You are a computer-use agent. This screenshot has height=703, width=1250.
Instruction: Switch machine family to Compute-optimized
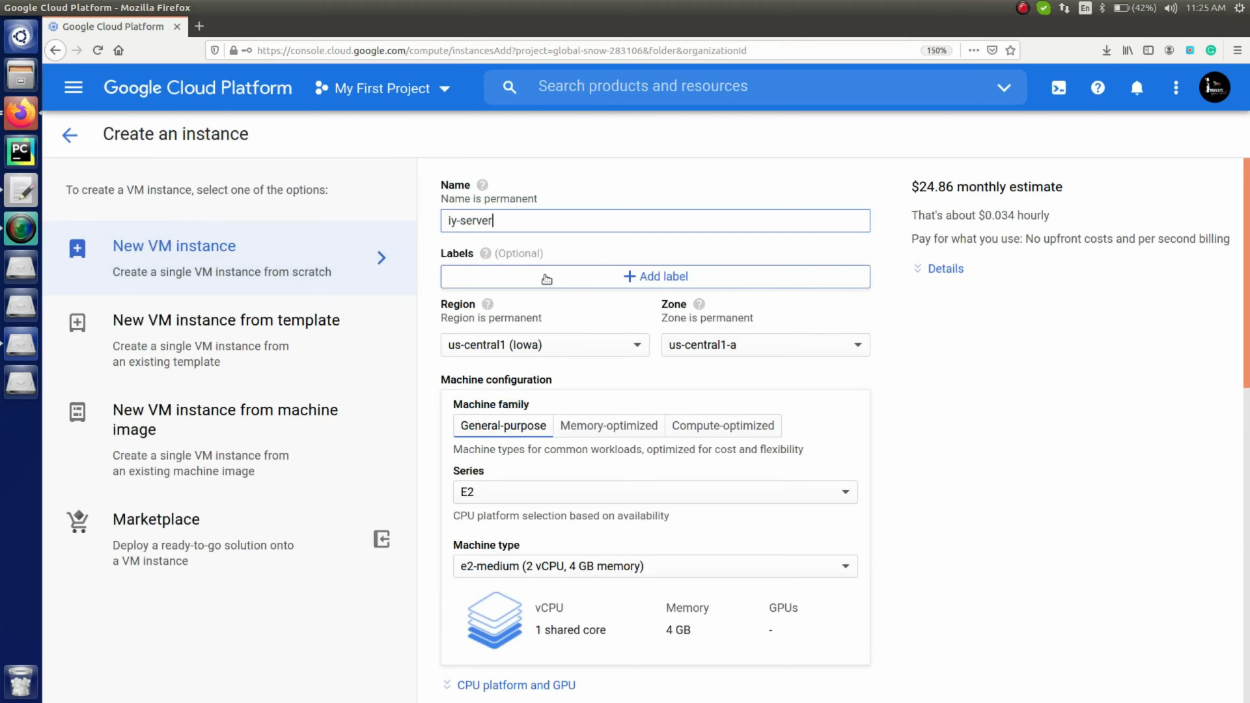(723, 425)
